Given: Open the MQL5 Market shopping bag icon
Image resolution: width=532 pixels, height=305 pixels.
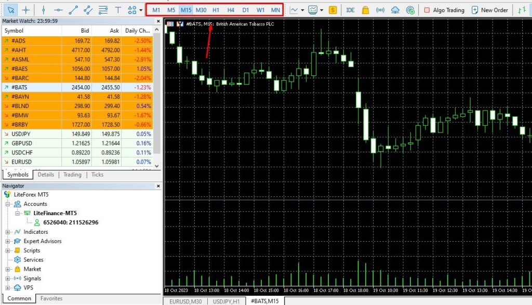Looking at the screenshot, I should 366,10.
